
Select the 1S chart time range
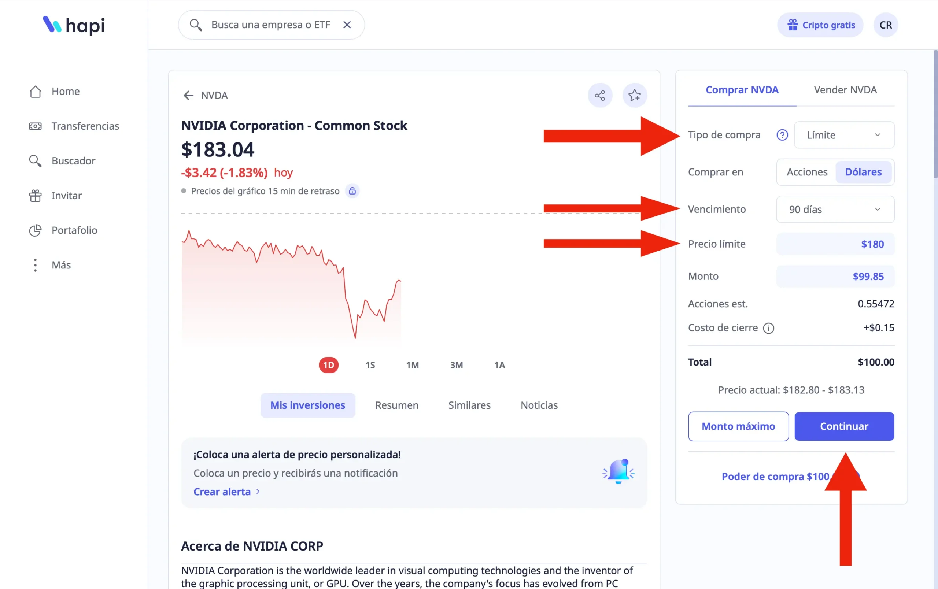(370, 365)
